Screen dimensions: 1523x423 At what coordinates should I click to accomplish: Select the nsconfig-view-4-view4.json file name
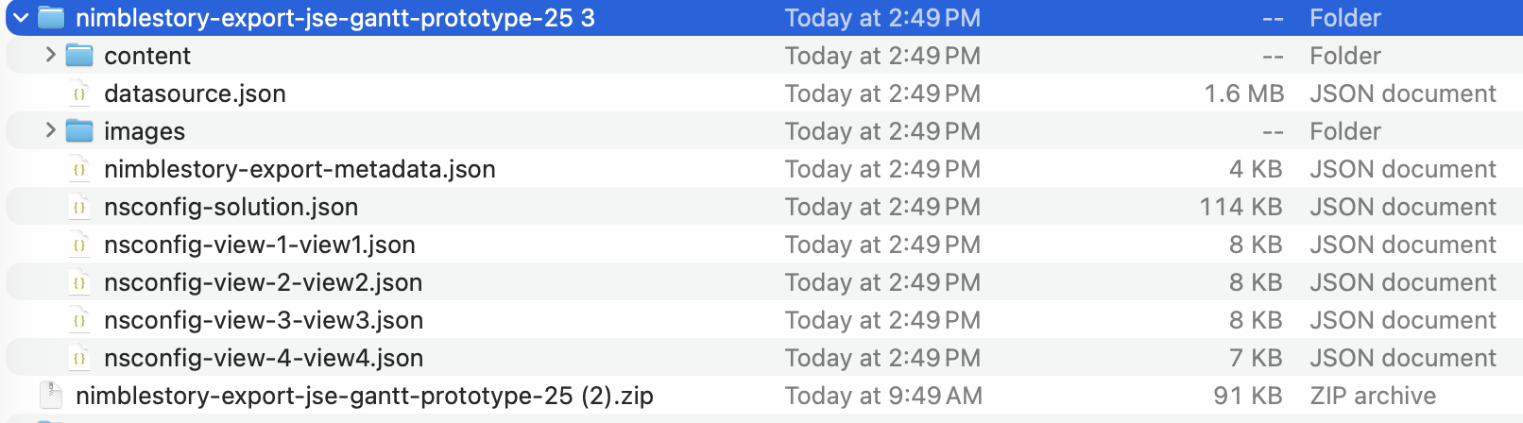tap(263, 358)
